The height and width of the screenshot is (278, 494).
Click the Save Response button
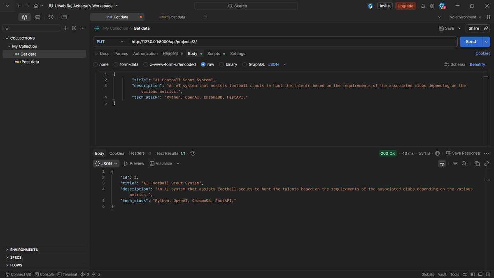tap(463, 153)
